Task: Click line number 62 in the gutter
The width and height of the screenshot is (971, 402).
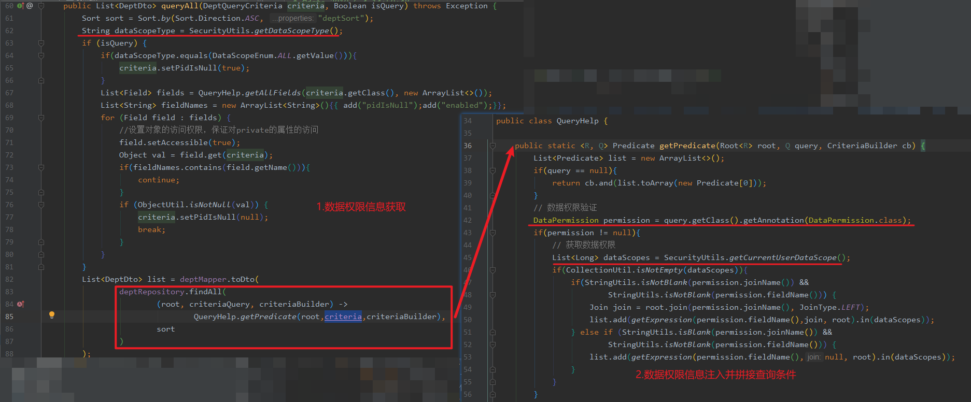Action: click(x=9, y=31)
